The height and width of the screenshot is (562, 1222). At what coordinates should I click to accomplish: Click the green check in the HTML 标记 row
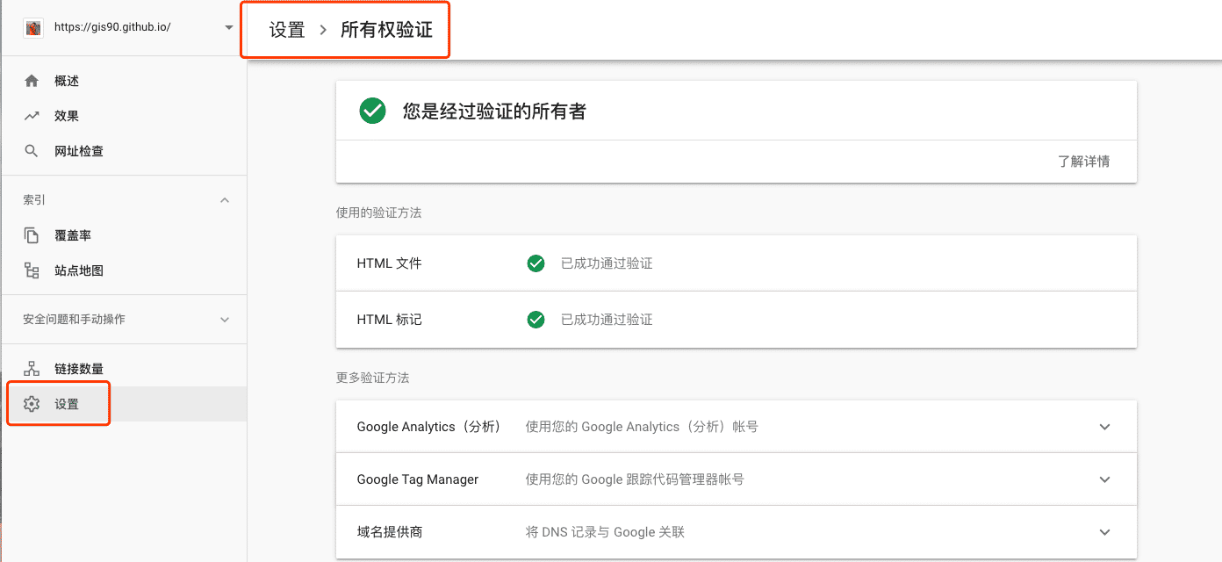536,320
